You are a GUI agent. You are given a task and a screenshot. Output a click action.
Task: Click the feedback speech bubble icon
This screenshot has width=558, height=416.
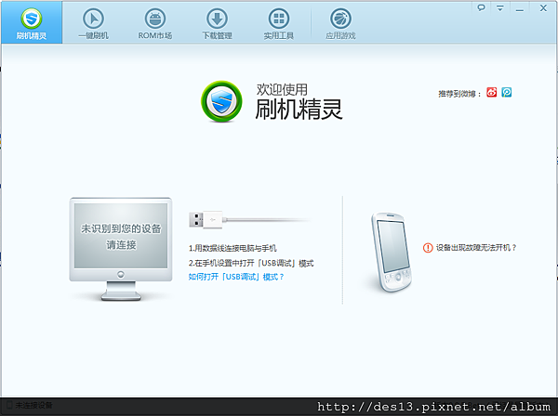tap(481, 7)
